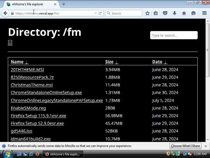Select the size value 56.98MB
Viewport: 210px width, 158px height.
[114, 116]
